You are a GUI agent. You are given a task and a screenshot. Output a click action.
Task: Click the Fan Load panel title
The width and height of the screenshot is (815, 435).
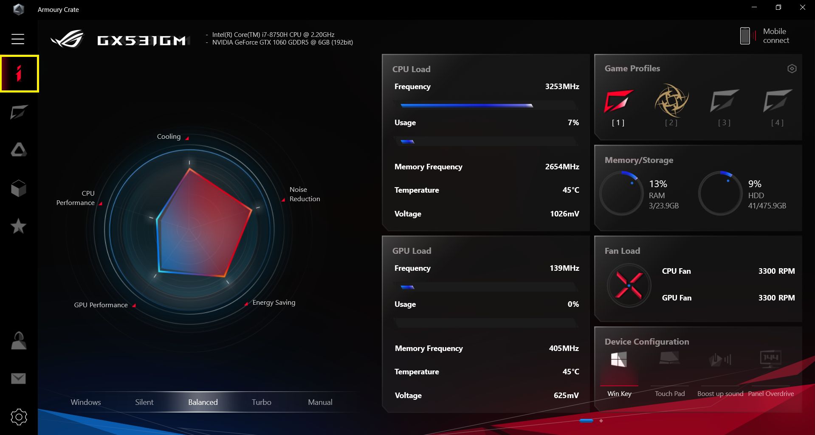[622, 251]
